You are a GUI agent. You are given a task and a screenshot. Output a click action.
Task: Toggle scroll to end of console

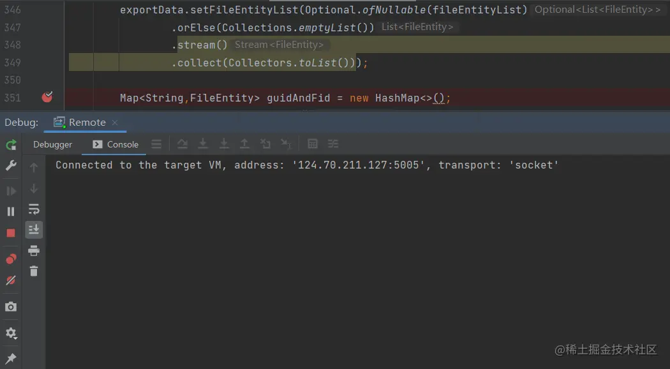[34, 230]
